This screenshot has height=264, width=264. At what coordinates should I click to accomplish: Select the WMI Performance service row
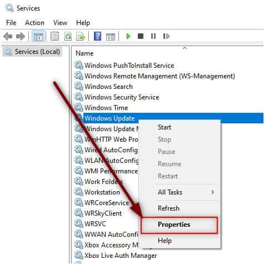tap(111, 171)
